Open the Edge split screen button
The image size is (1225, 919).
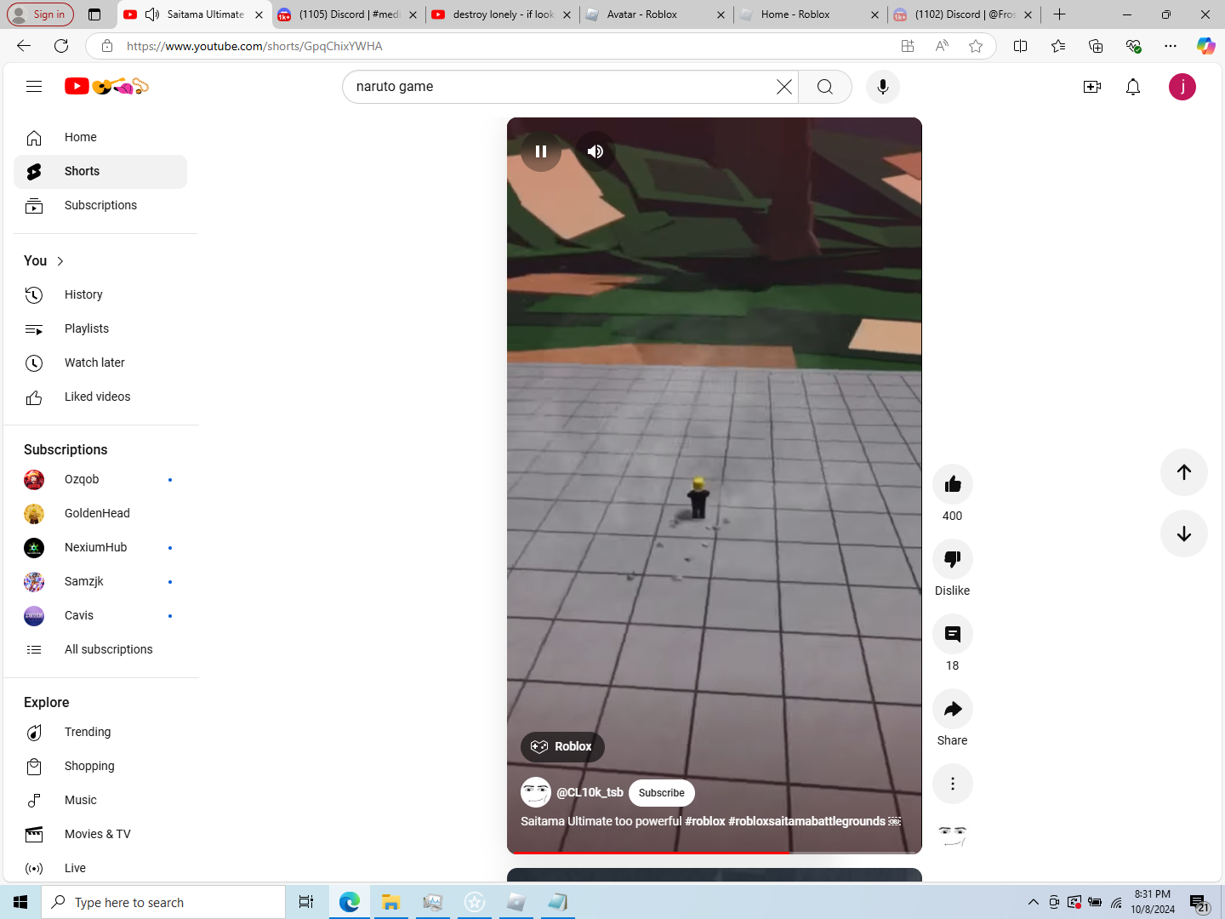(1021, 46)
